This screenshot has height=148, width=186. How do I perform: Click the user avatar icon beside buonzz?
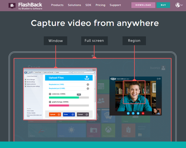[x=163, y=68]
